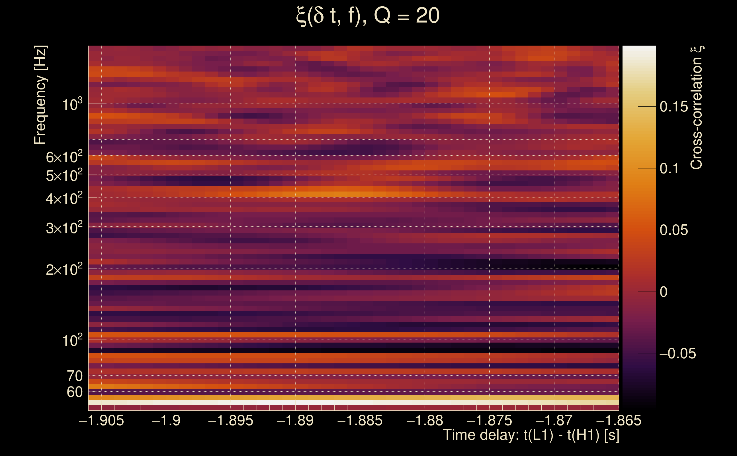The width and height of the screenshot is (737, 456).
Task: Click the Frequency [Hz] y-axis label
Action: click(x=40, y=95)
